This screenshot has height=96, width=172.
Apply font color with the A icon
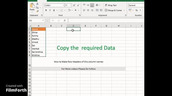coord(76,10)
